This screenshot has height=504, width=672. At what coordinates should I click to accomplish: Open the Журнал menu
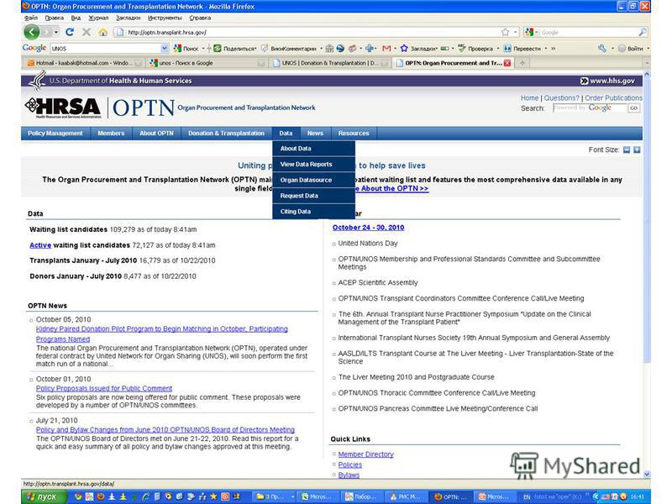coord(98,18)
